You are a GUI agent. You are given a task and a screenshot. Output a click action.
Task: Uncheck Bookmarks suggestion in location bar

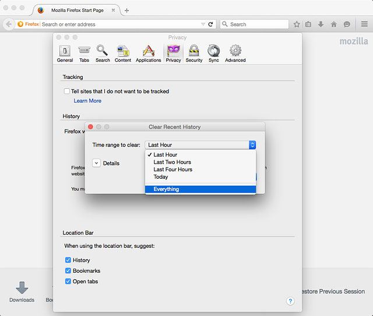pyautogui.click(x=68, y=270)
